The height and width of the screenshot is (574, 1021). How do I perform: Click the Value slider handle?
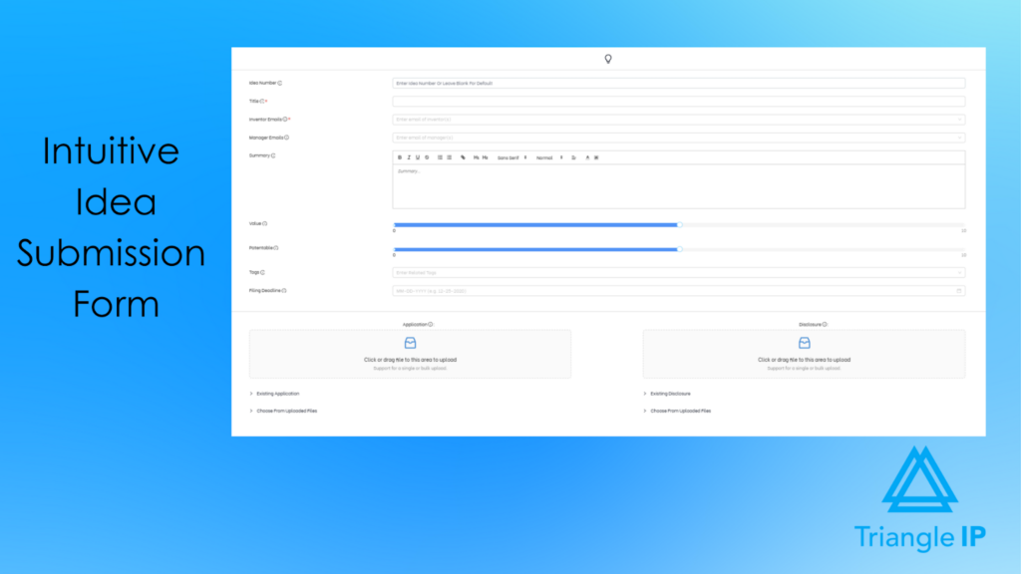click(679, 225)
